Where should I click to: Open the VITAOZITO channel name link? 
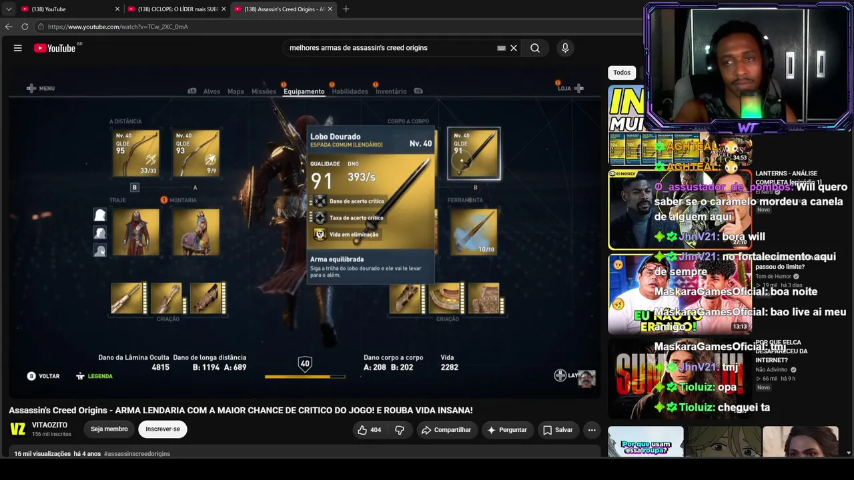tap(49, 425)
